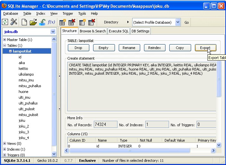Open the Trigger menu
The width and height of the screenshot is (226, 165).
[68, 13]
